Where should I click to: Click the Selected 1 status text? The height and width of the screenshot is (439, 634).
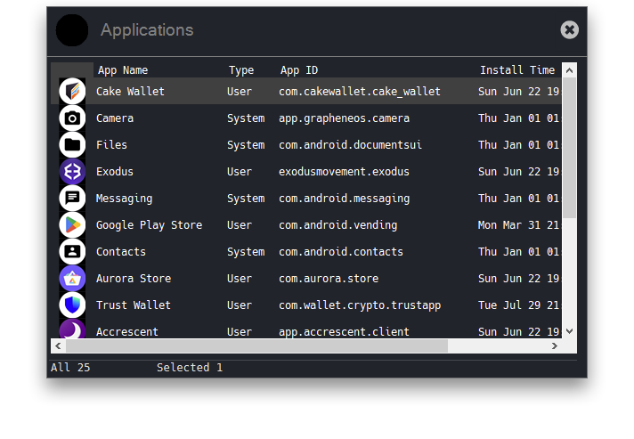[190, 367]
